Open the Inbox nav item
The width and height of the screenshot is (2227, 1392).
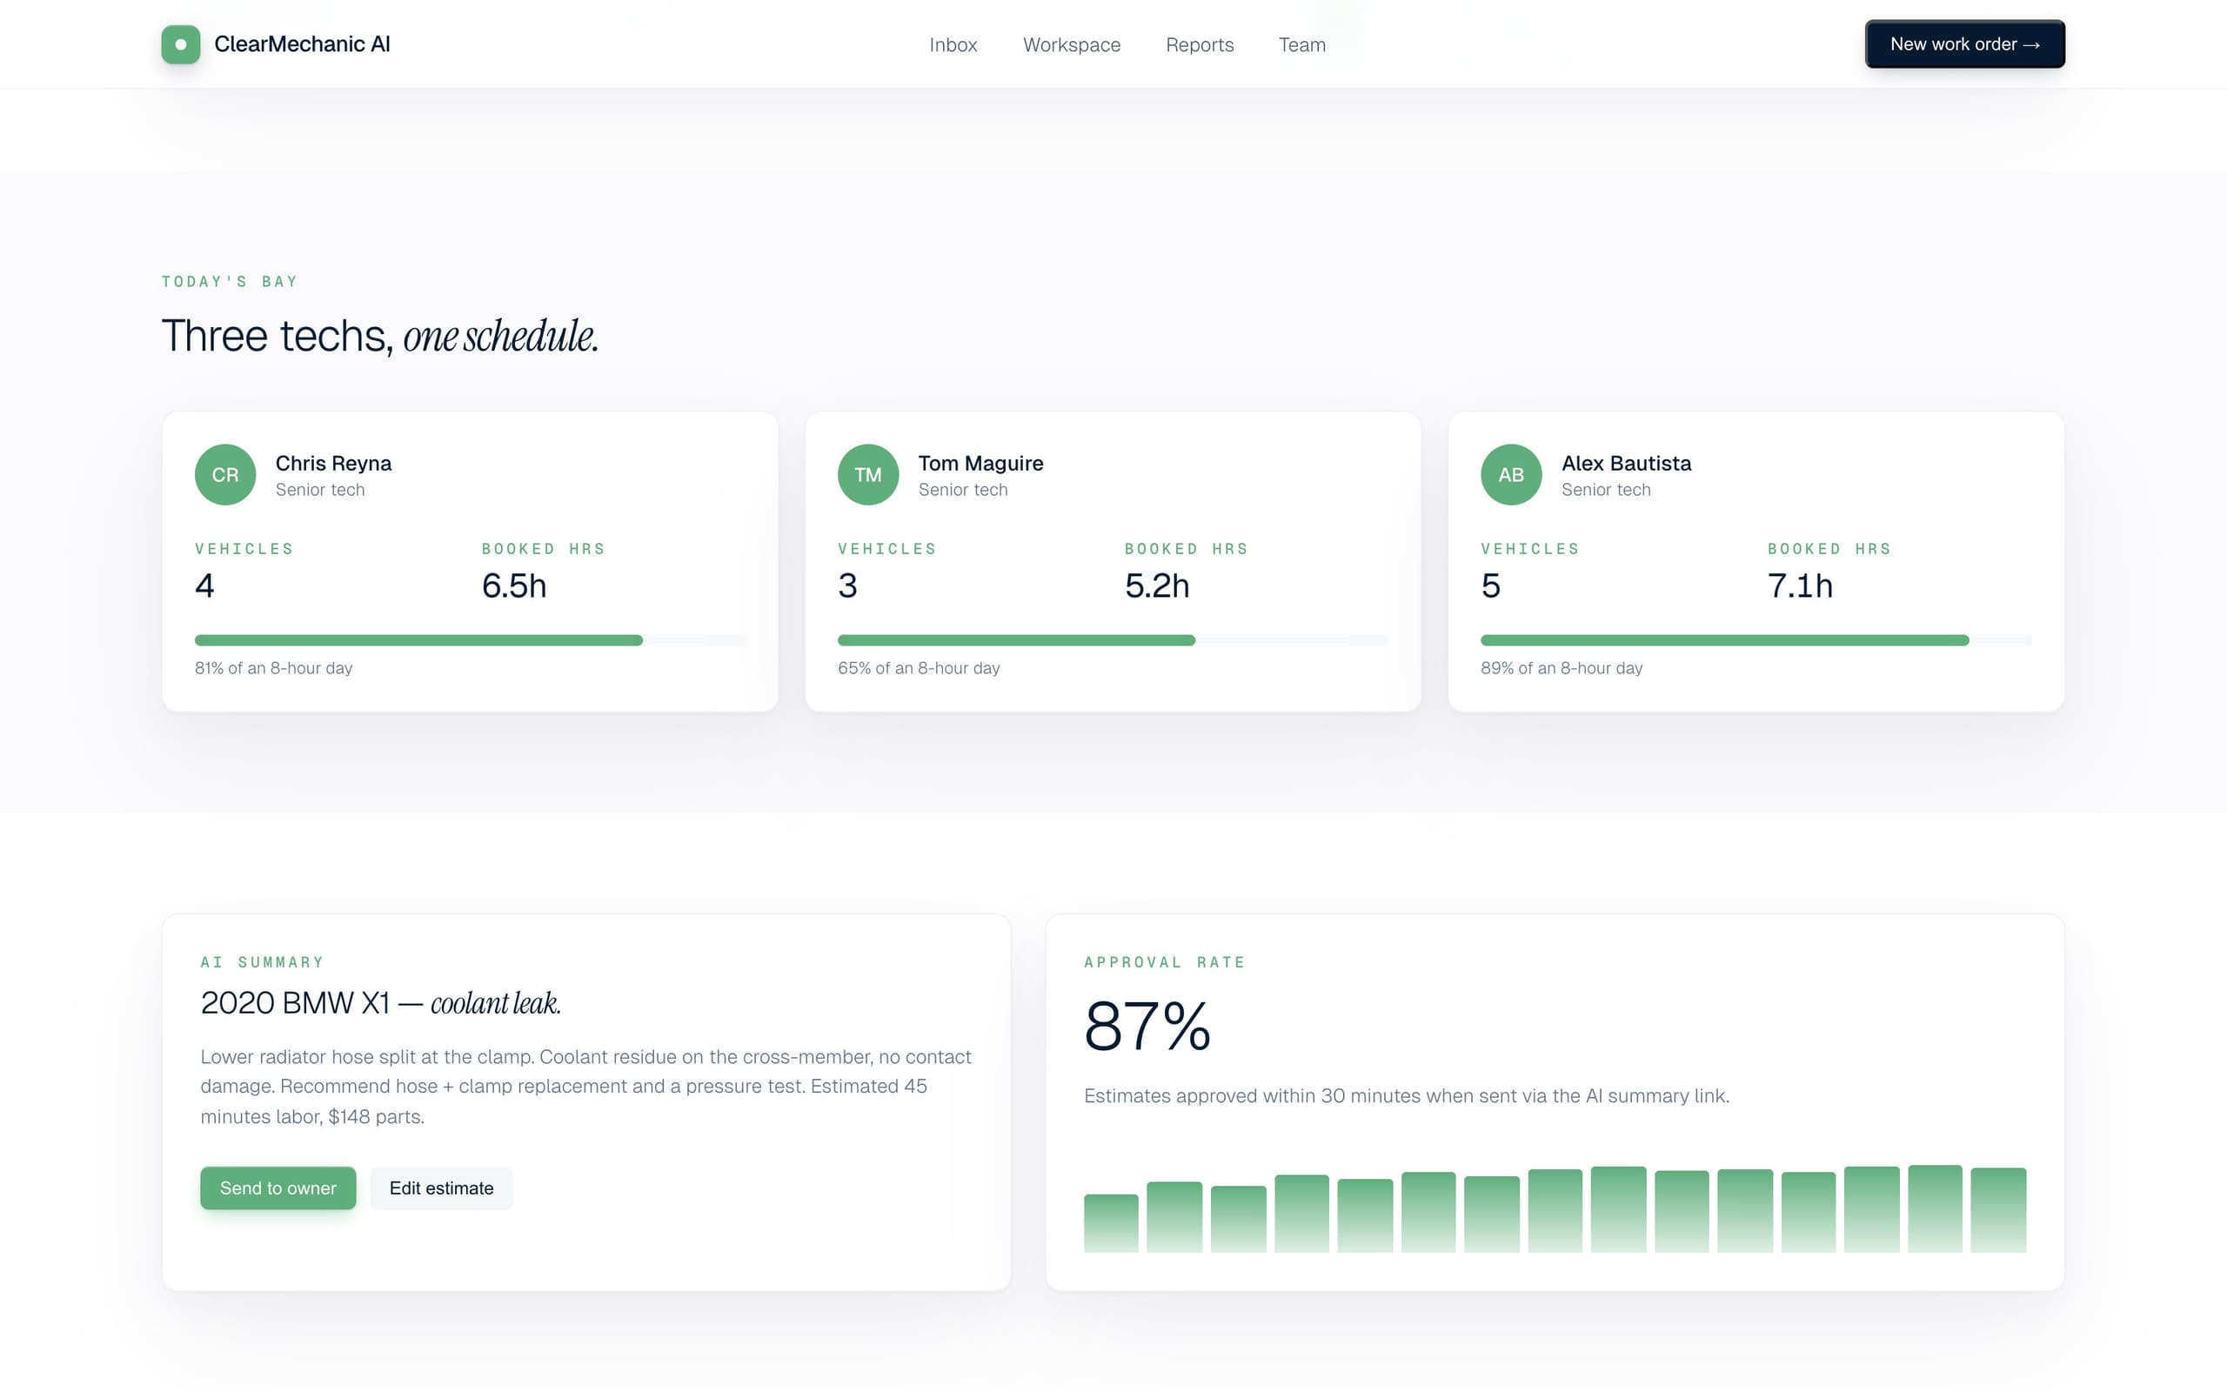(x=953, y=45)
